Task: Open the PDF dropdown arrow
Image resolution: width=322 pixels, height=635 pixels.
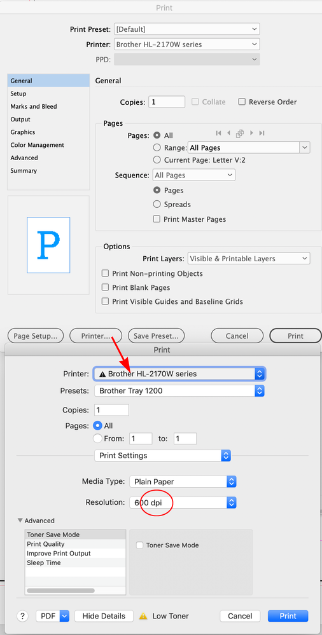Action: (x=64, y=616)
